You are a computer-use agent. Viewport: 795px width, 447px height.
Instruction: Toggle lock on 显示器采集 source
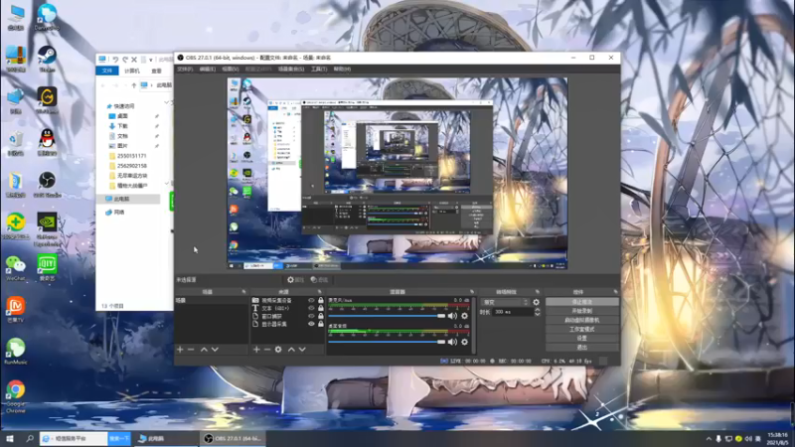click(x=320, y=324)
